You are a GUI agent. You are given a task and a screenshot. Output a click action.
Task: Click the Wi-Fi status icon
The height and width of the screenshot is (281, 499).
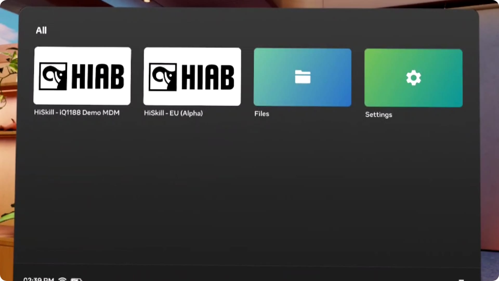tap(62, 279)
